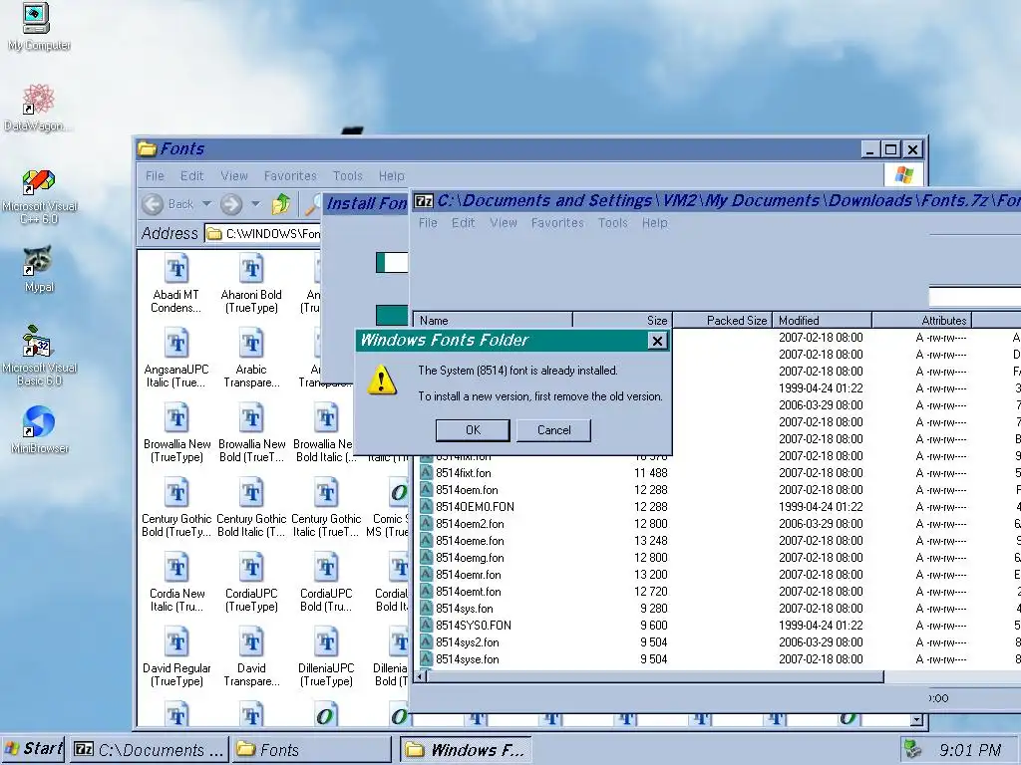Viewport: 1021px width, 765px height.
Task: Sort by Name column in 7-Zip
Action: click(493, 320)
